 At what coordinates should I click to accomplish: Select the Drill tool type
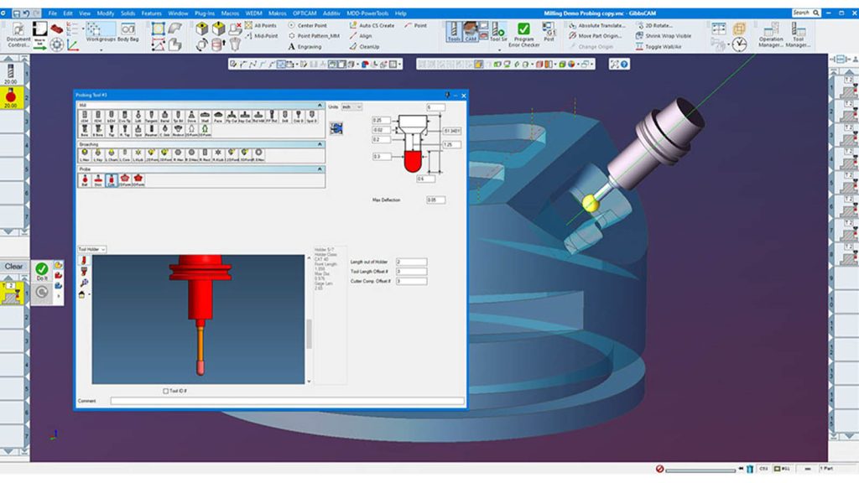[x=285, y=116]
